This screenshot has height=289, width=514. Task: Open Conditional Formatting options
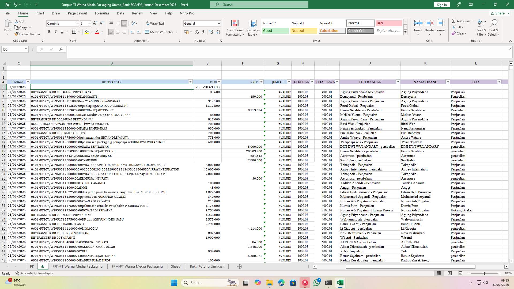pos(235,28)
